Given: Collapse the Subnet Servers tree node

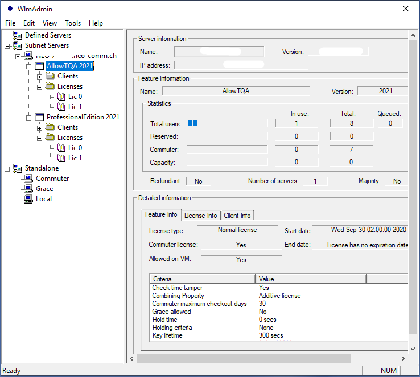Looking at the screenshot, I should pos(7,46).
